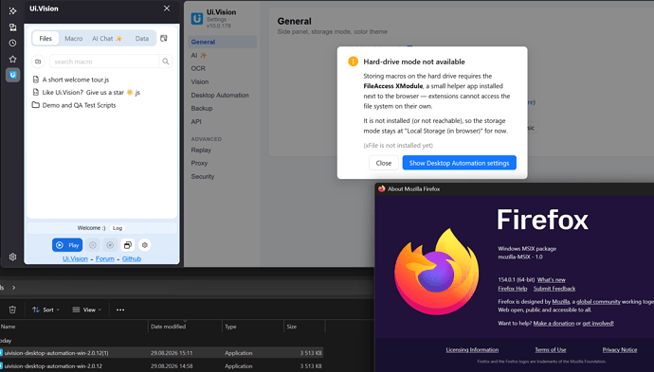Open the global community link
The image size is (654, 372).
pos(598,302)
